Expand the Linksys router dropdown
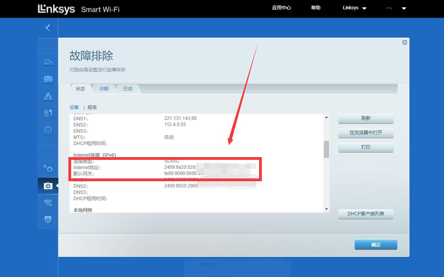 [354, 8]
